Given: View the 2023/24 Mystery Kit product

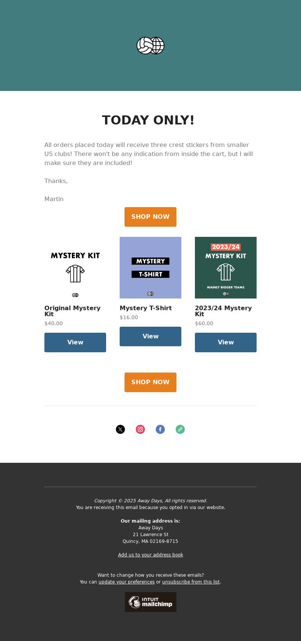Looking at the screenshot, I should coord(226,342).
